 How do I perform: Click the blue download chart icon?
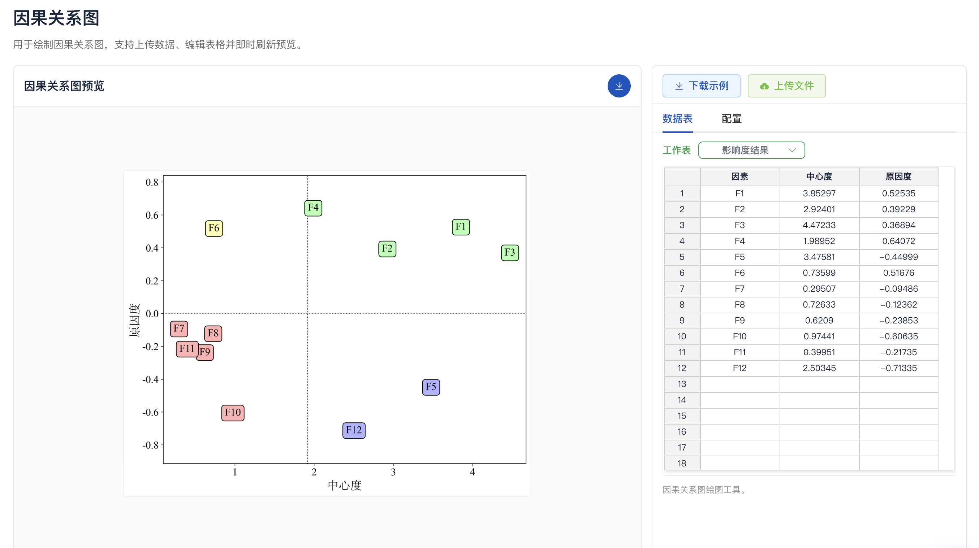tap(619, 86)
